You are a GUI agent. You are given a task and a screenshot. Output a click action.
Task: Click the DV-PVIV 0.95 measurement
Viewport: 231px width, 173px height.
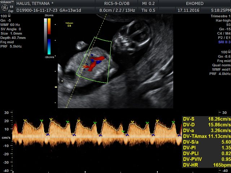[207, 159]
